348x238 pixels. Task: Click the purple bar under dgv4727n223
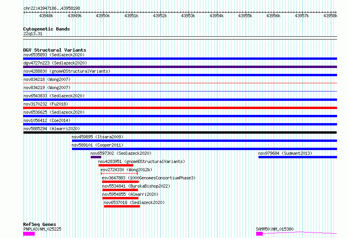pos(180,67)
